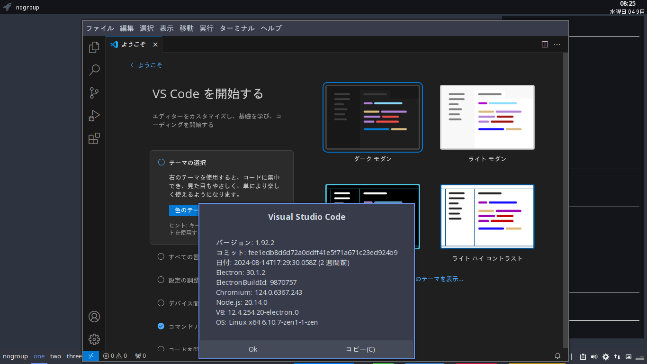
Task: Click the VS Code logo on the ようこそ tab
Action: [114, 45]
